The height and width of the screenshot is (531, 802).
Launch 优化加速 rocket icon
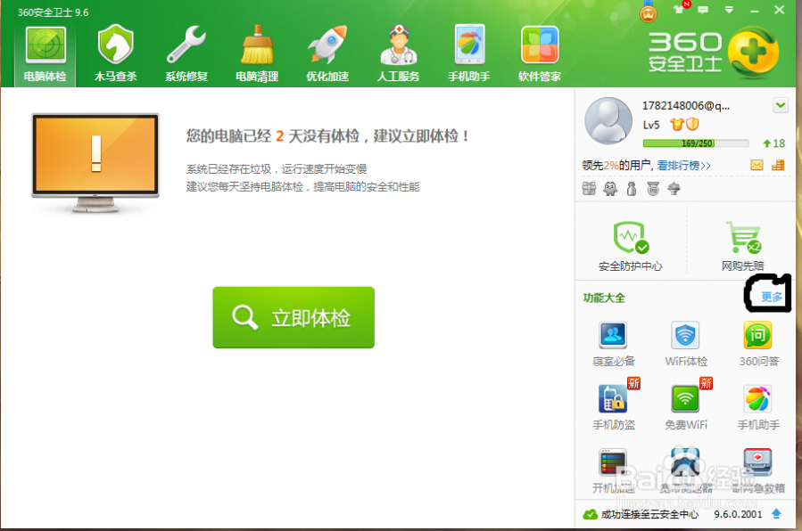[327, 53]
